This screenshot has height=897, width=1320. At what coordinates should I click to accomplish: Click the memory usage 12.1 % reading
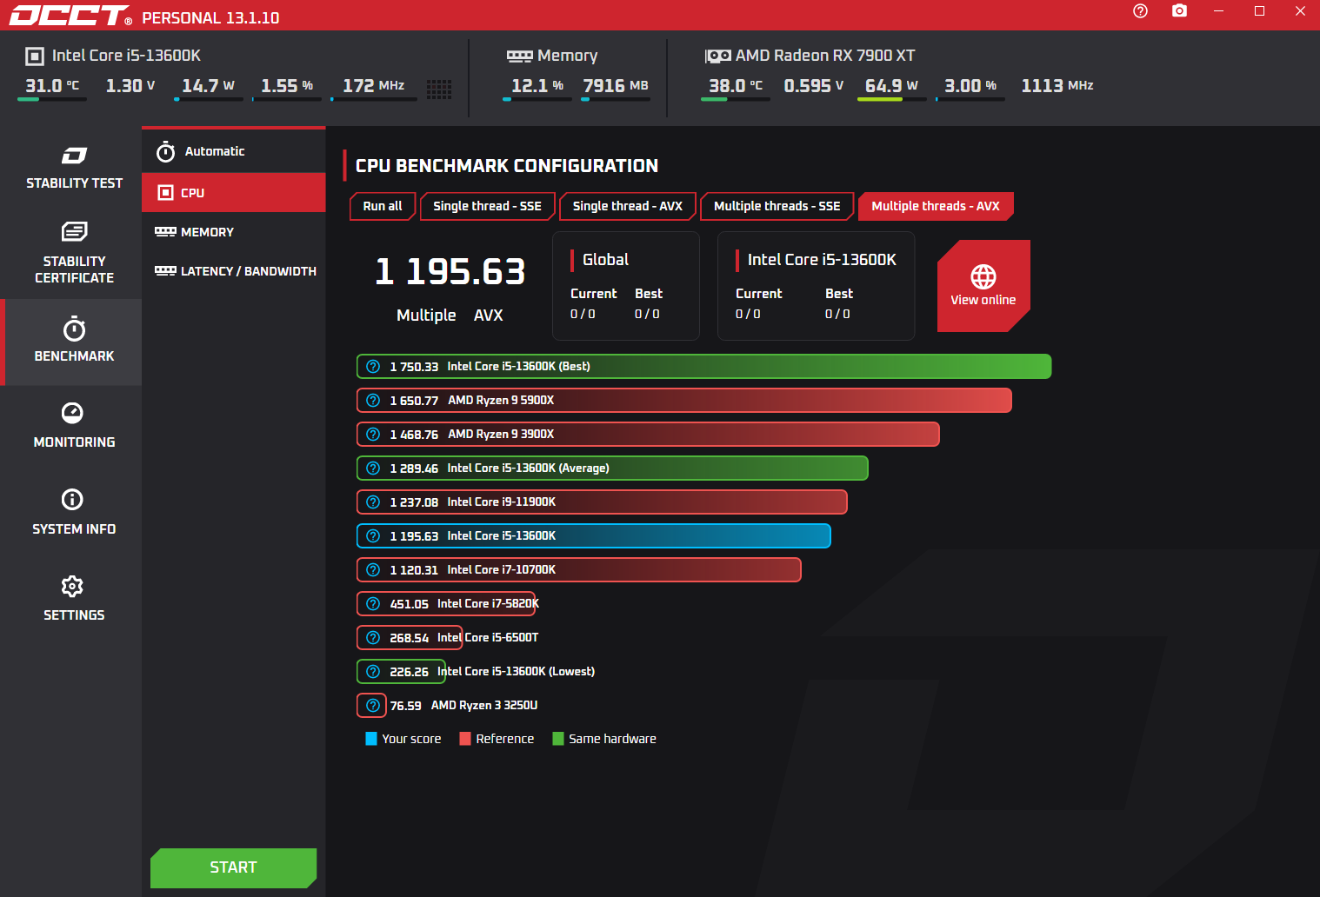pyautogui.click(x=537, y=86)
